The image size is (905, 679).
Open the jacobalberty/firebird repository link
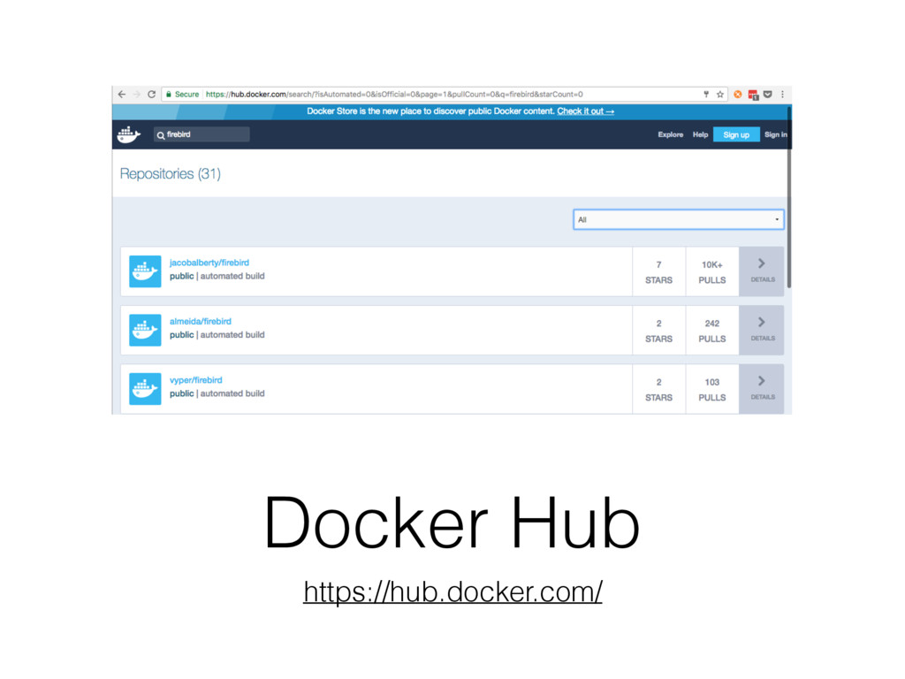coord(209,263)
